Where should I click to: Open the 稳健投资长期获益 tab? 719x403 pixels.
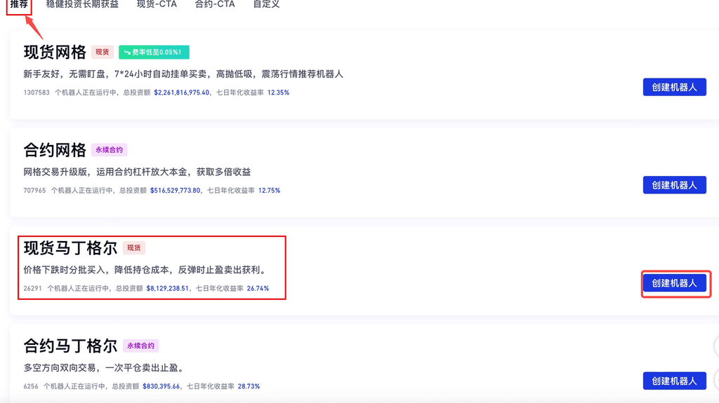[x=82, y=4]
